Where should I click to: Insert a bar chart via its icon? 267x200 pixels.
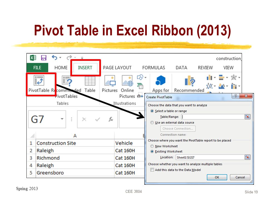click(222, 77)
